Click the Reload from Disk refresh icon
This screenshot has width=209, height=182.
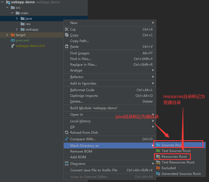click(67, 132)
